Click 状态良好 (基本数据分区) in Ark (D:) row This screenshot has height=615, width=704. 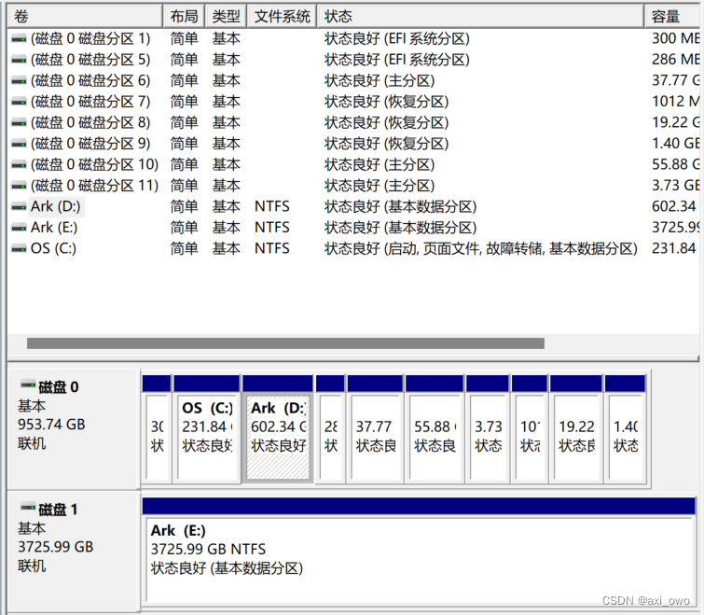(401, 206)
